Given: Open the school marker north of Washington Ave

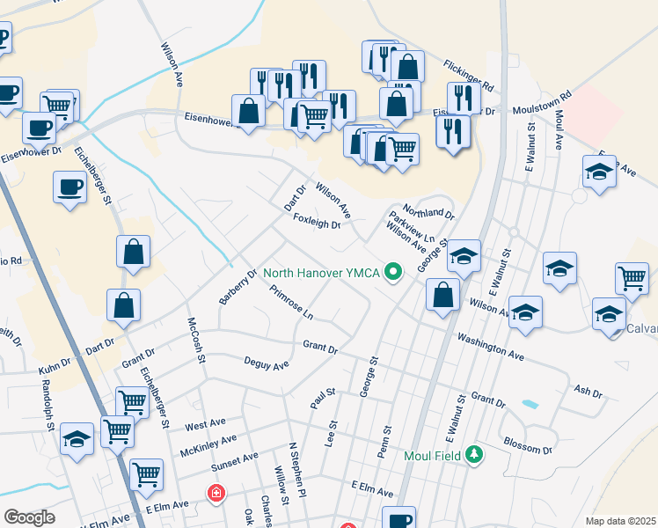Looking at the screenshot, I should (559, 270).
